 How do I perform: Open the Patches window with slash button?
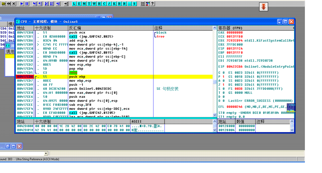(109, 4)
